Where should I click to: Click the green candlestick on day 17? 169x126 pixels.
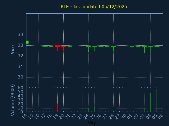click(45, 47)
